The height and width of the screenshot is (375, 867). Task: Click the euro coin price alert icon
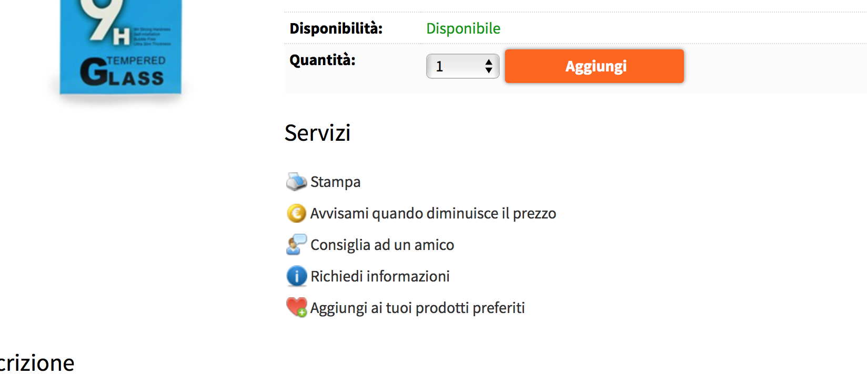tap(296, 213)
